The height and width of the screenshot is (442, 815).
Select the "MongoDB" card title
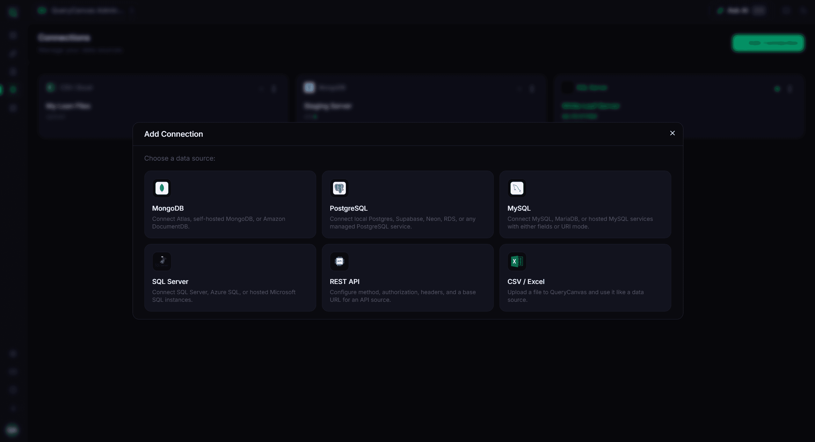click(x=168, y=208)
